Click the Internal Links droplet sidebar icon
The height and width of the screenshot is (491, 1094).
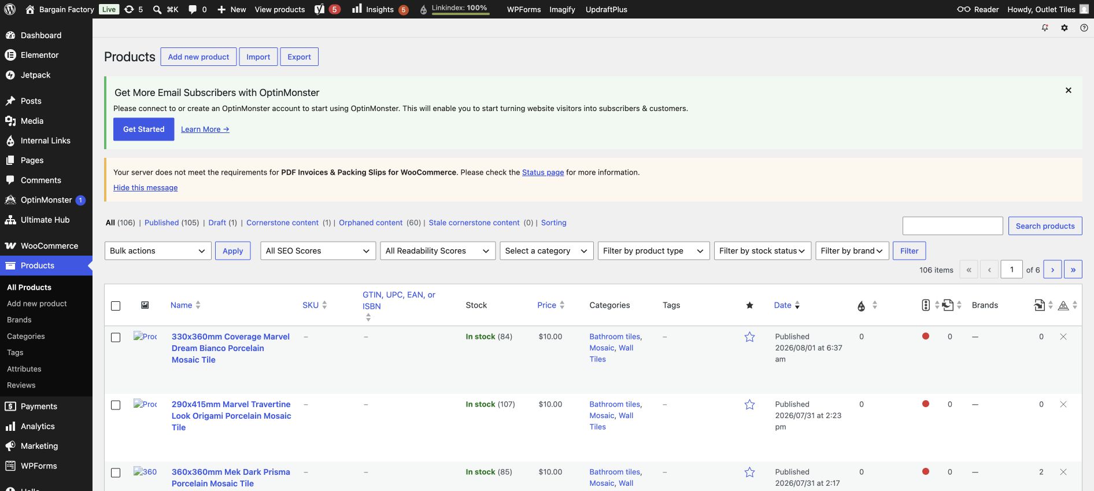(x=10, y=141)
